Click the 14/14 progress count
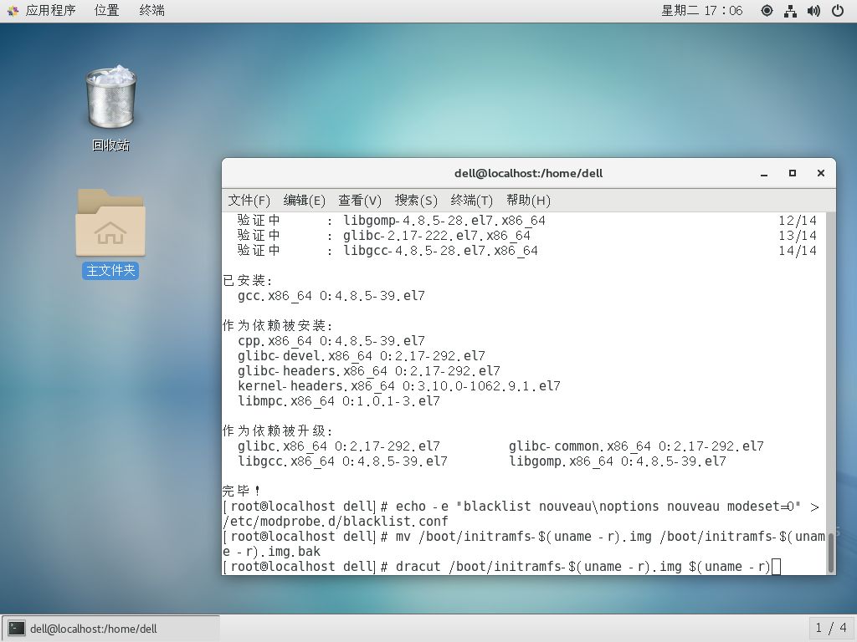 coord(798,251)
